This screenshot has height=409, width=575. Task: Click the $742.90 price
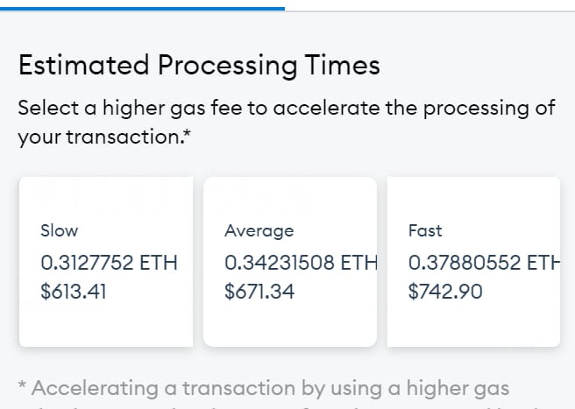click(445, 292)
